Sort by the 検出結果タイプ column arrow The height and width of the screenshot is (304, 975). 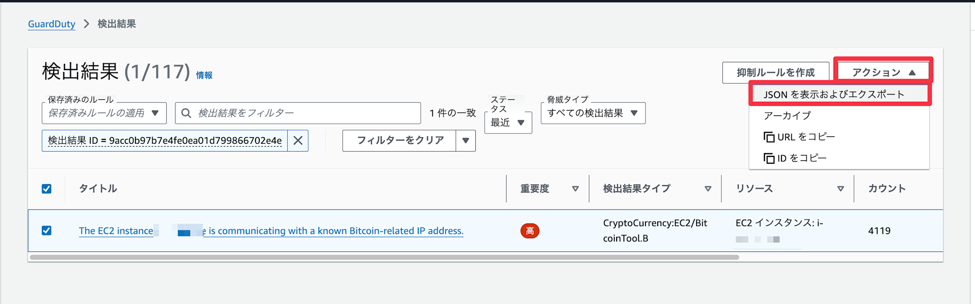708,189
